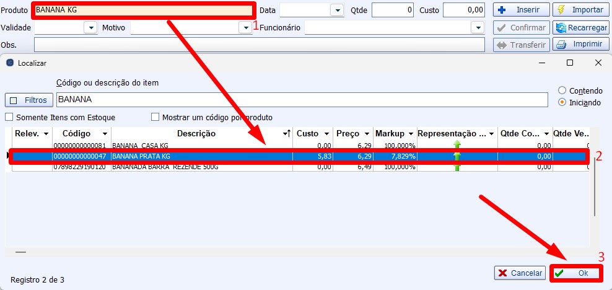The height and width of the screenshot is (290, 612).
Task: Open the Filtros button
Action: click(x=29, y=100)
